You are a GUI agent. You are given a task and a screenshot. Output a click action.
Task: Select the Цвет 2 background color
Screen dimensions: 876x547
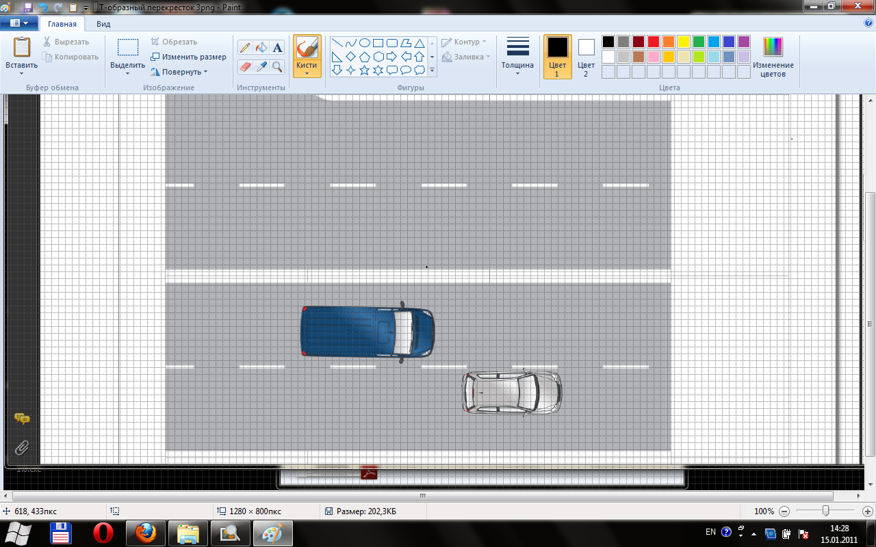coord(586,56)
